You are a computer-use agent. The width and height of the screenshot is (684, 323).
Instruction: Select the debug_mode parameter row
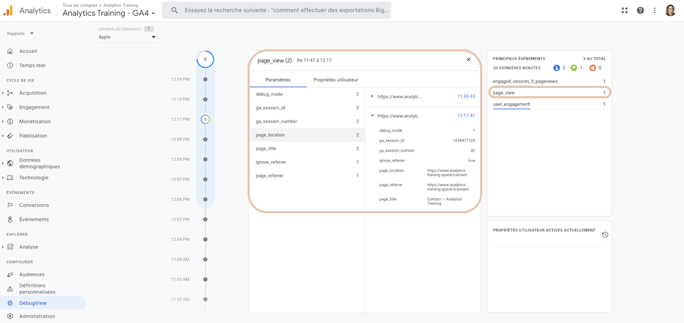pos(307,94)
